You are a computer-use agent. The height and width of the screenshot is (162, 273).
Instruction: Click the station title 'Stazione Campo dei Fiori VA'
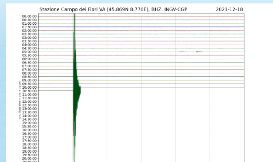tap(72, 9)
